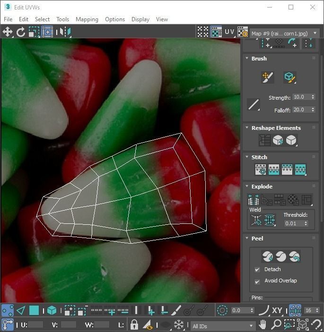The width and height of the screenshot is (324, 332).
Task: Open the Mapping menu
Action: (x=87, y=19)
